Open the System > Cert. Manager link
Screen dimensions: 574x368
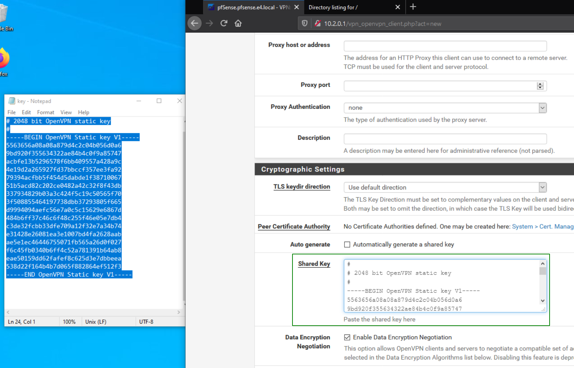[543, 227]
